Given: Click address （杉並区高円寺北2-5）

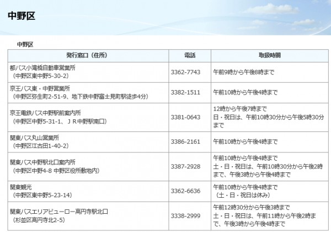Looking at the screenshot, I should tap(39, 220).
